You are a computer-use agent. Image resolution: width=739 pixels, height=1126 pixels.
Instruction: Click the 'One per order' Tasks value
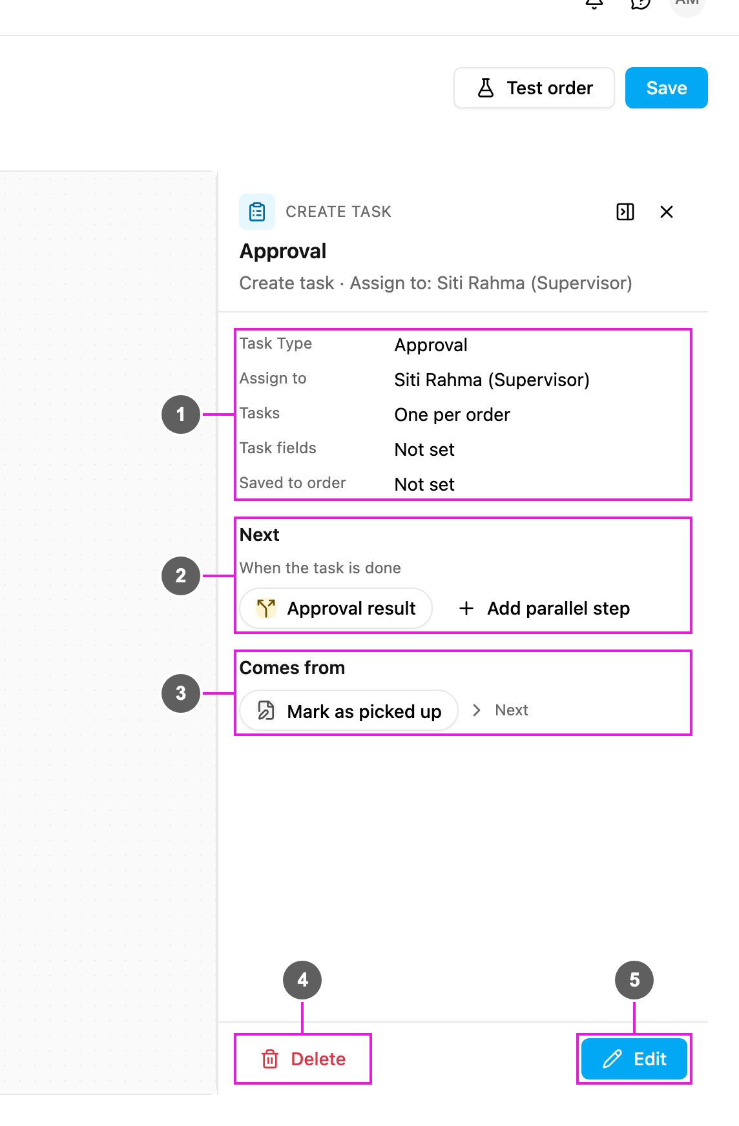click(x=452, y=415)
